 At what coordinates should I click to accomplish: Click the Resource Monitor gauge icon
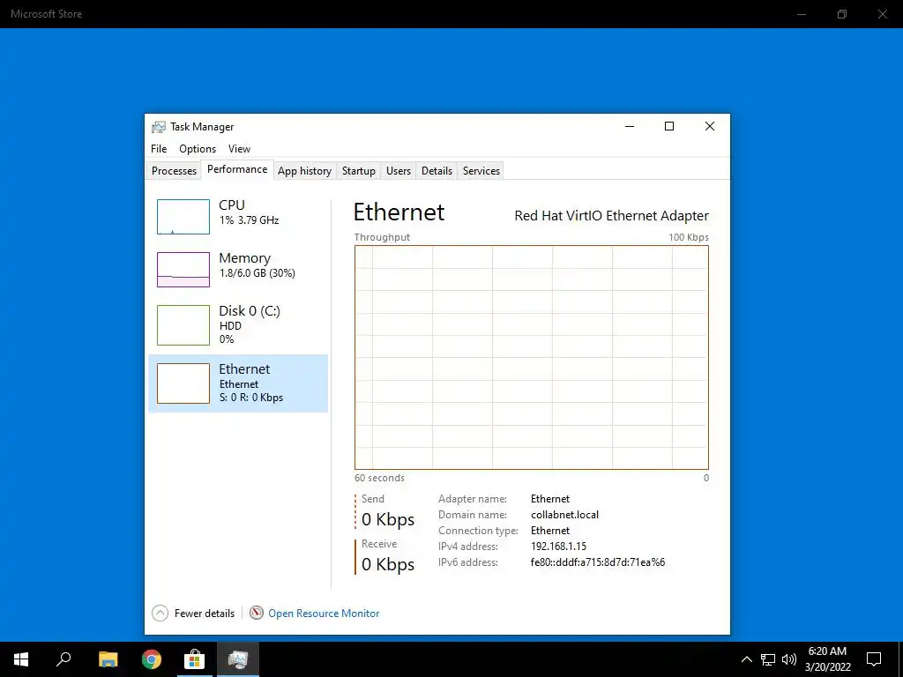[257, 614]
